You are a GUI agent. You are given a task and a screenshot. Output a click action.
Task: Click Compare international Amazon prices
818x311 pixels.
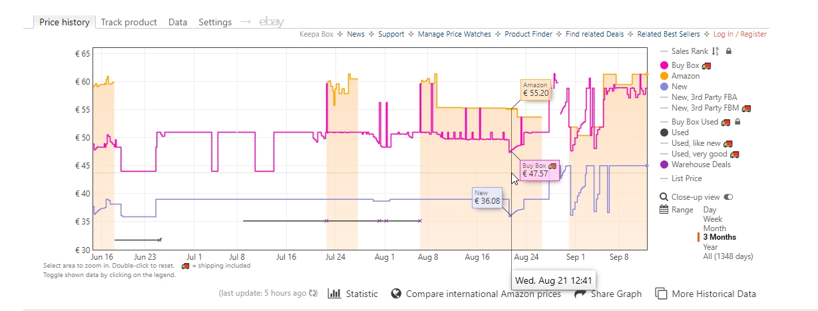click(483, 294)
